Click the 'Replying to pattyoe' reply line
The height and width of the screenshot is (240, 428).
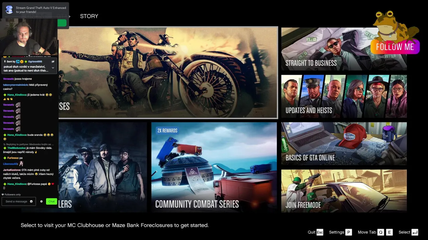click(28, 144)
